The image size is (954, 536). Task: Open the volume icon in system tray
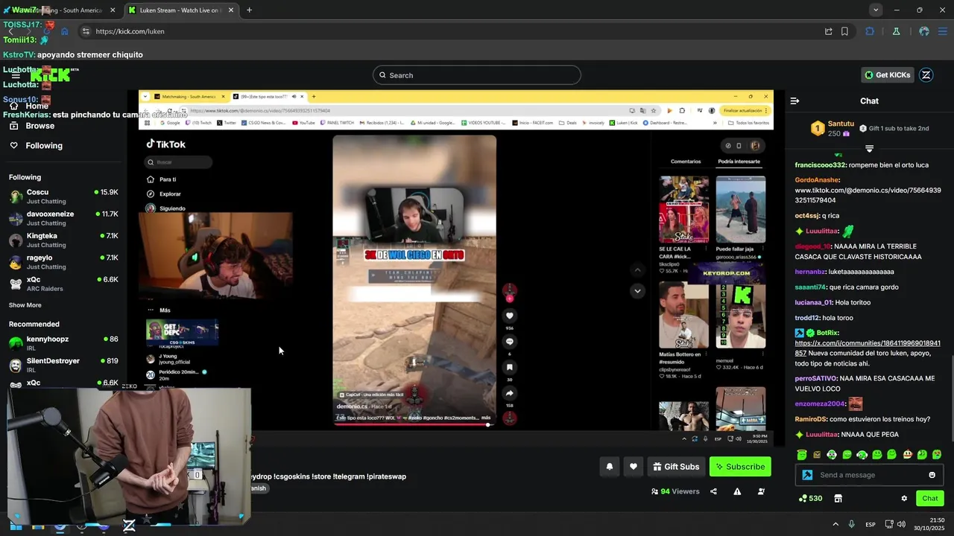pyautogui.click(x=901, y=524)
